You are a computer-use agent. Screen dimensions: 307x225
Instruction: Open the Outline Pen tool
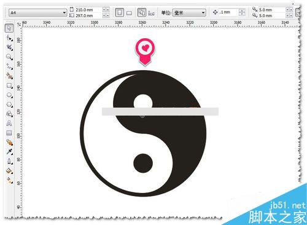click(9, 161)
